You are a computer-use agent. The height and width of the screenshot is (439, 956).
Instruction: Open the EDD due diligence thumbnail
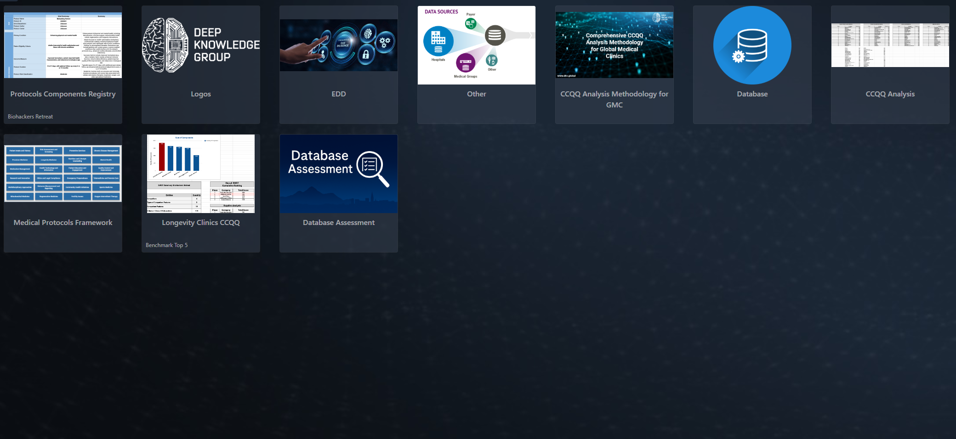(339, 45)
